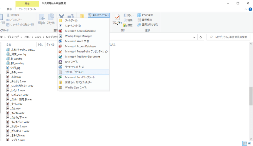Click the Properties (プロパティ) checkmark icon
The height and width of the screenshot is (146, 253).
click(117, 17)
